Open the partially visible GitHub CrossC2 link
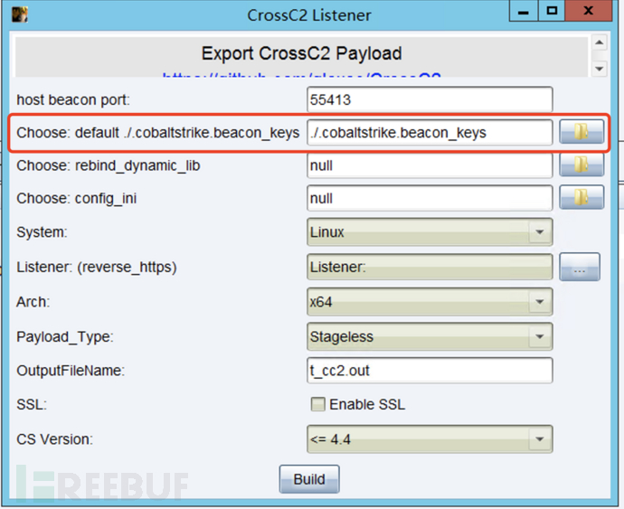The height and width of the screenshot is (509, 624). pos(302,74)
